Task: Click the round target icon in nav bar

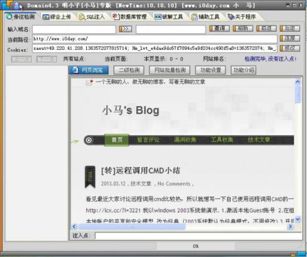Action: (89, 140)
